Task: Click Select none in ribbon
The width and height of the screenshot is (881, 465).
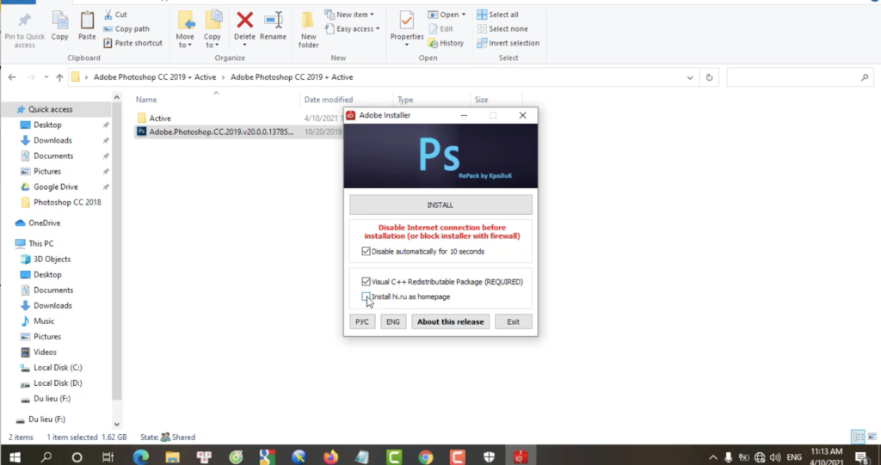Action: click(502, 28)
